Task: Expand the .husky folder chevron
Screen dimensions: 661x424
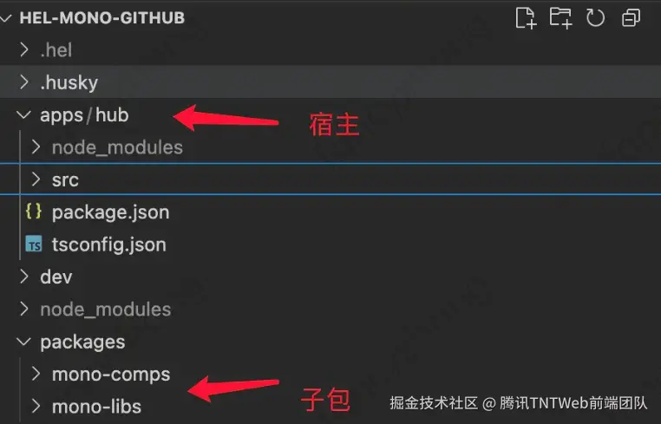Action: point(24,82)
